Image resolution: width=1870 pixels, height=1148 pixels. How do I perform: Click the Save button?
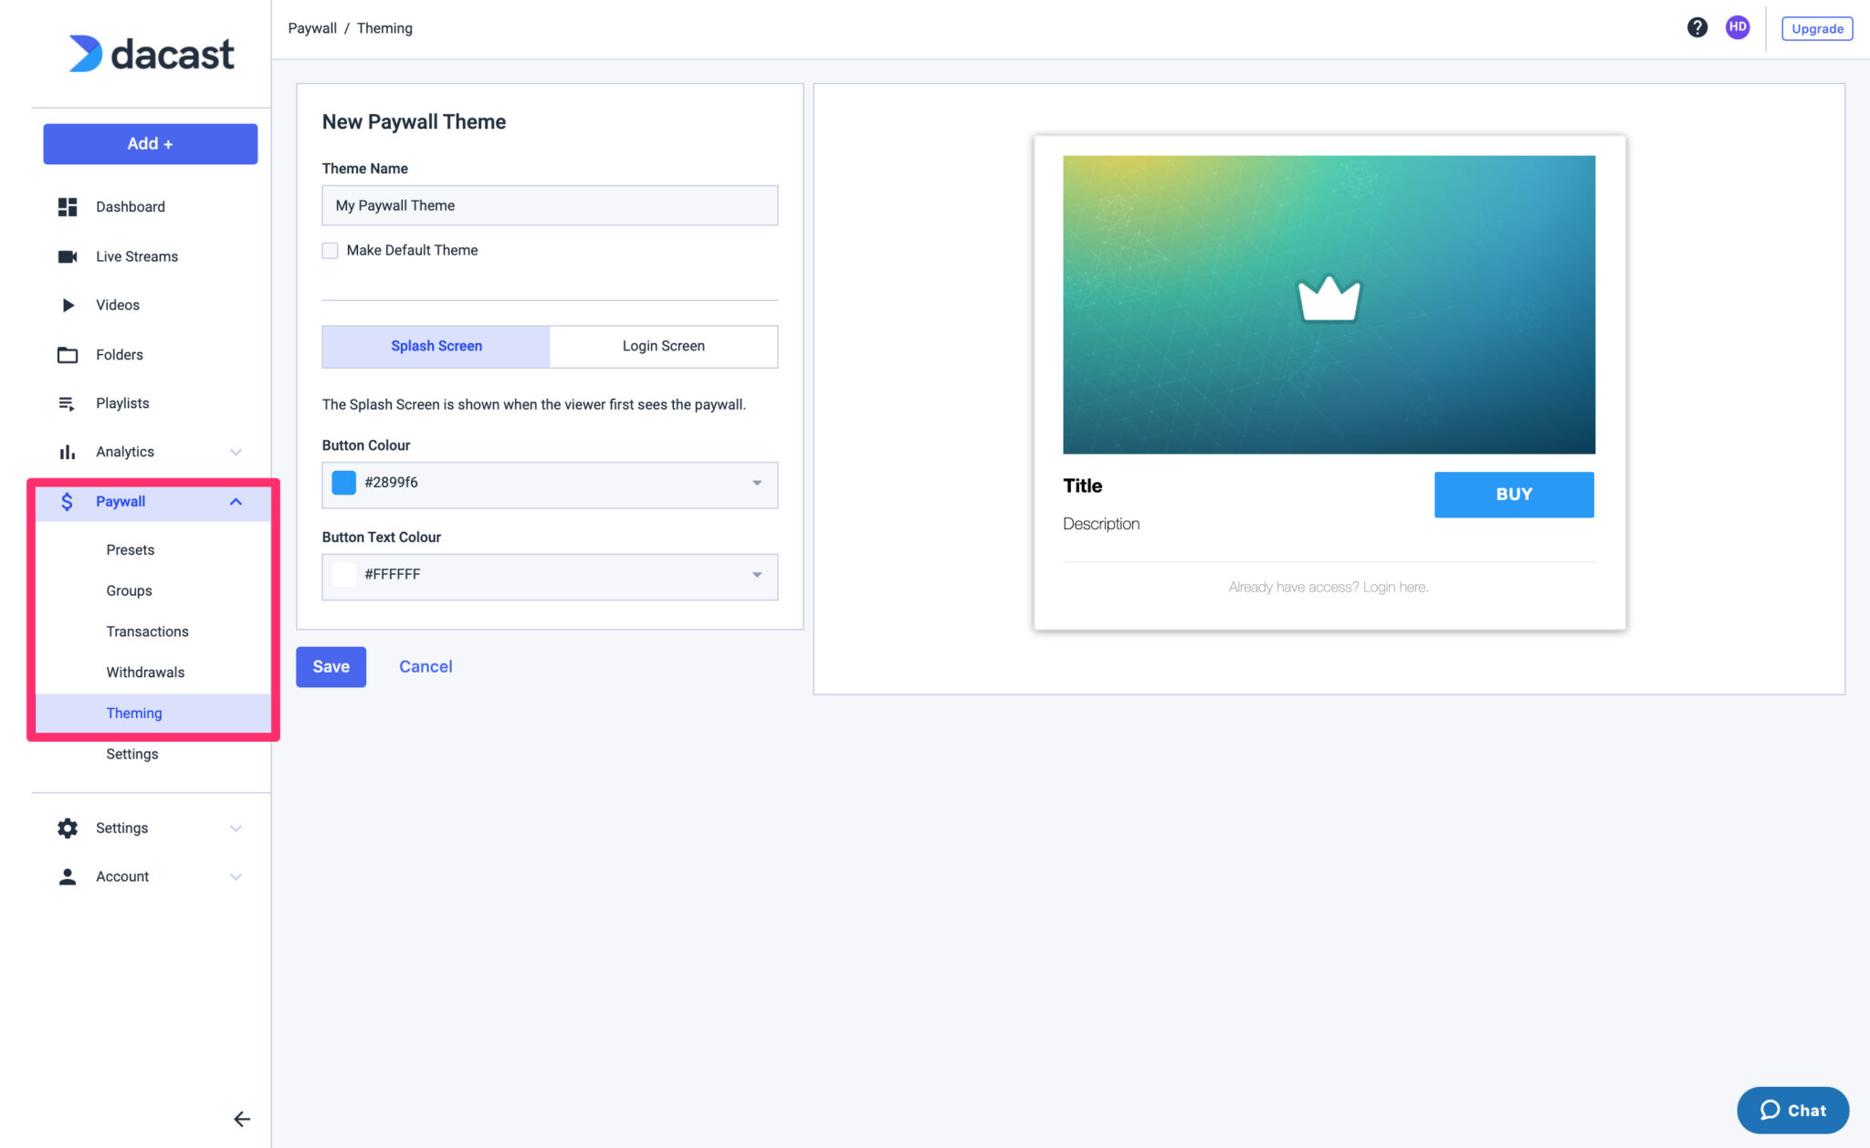point(330,666)
